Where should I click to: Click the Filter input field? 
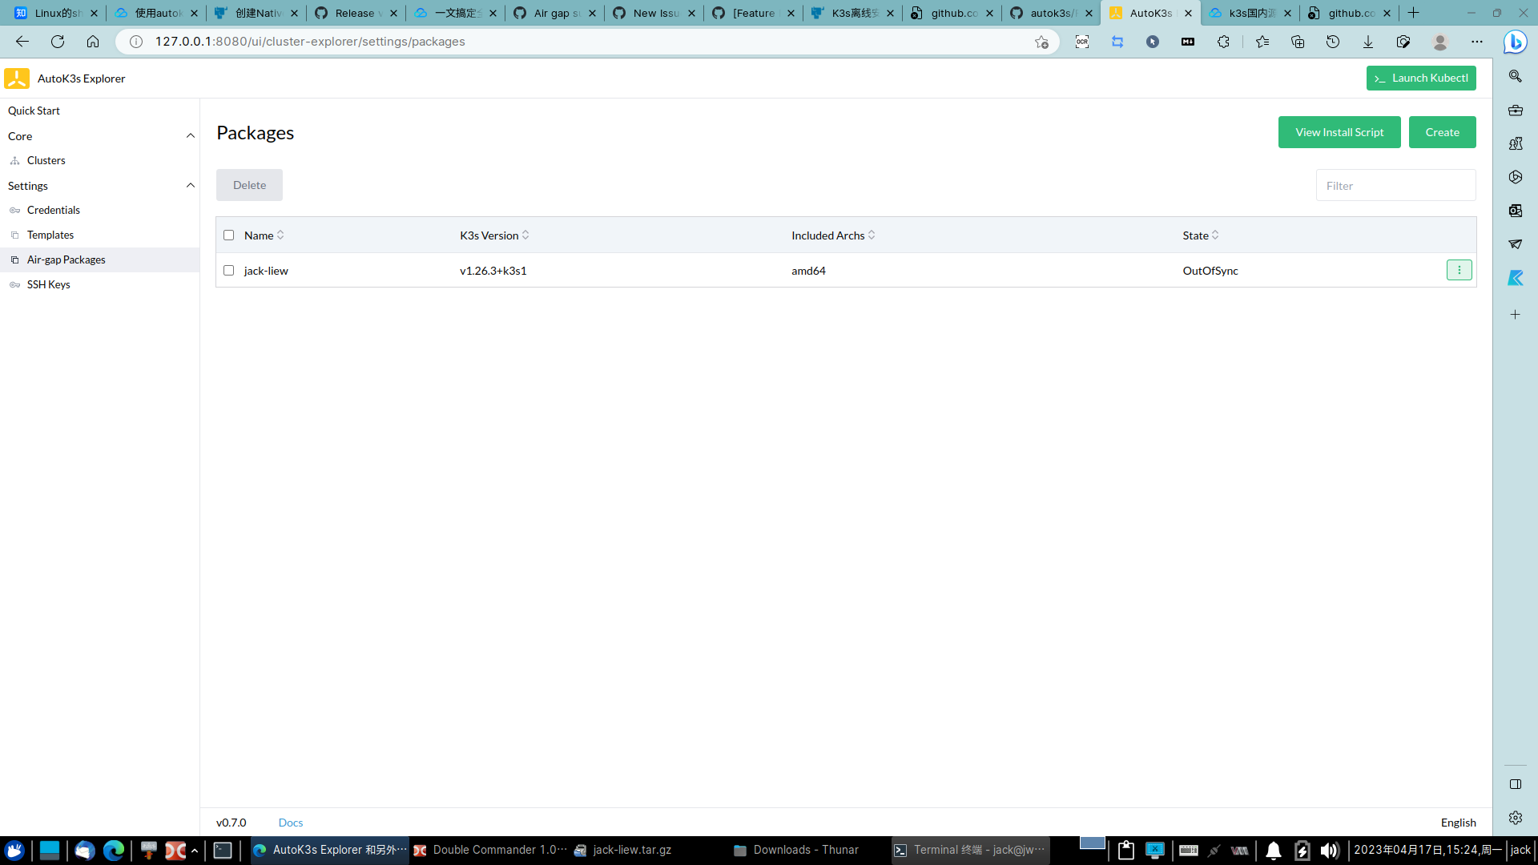[1395, 185]
